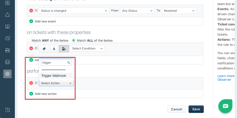Click the action search input field
This screenshot has height=118, width=237.
(x=54, y=63)
